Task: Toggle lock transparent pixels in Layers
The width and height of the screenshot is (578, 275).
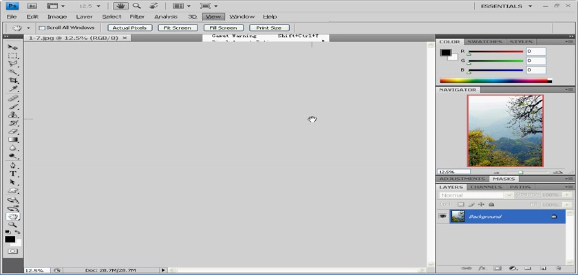Action: click(461, 205)
